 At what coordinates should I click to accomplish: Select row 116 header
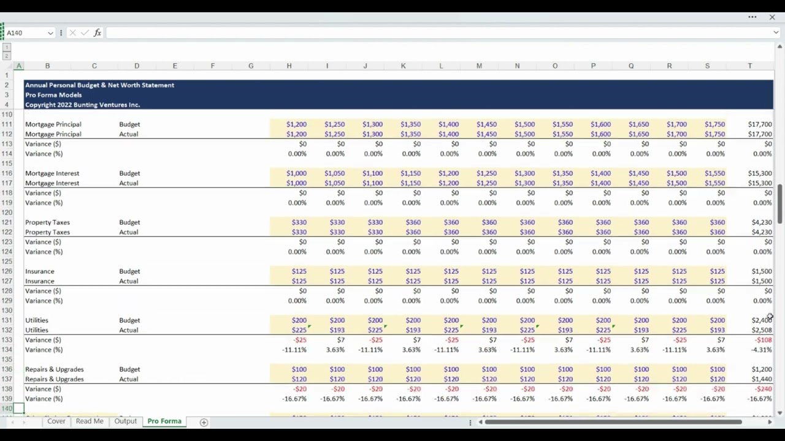7,173
